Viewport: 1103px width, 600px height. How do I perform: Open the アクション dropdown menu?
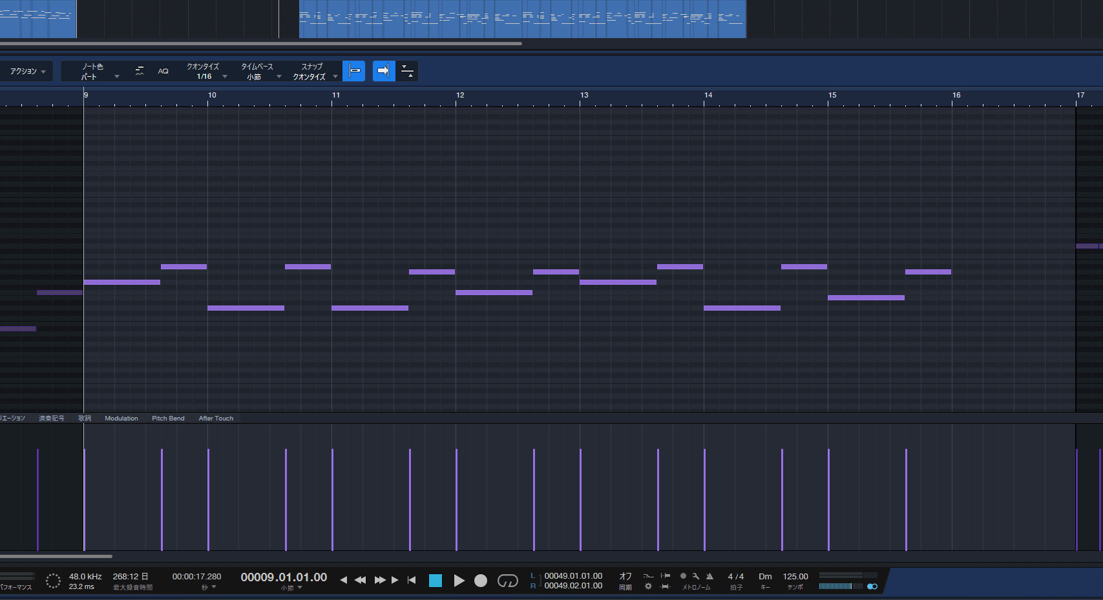pyautogui.click(x=26, y=71)
